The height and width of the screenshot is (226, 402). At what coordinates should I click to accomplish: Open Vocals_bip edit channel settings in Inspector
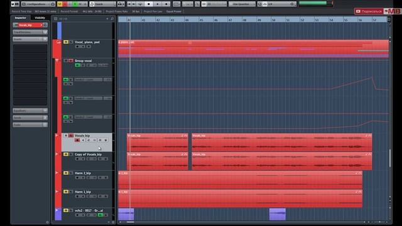coord(45,25)
